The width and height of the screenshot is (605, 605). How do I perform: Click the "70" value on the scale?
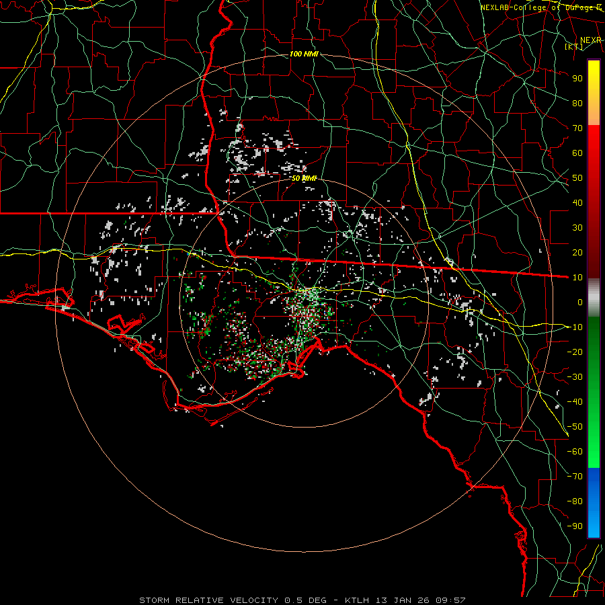(x=577, y=128)
